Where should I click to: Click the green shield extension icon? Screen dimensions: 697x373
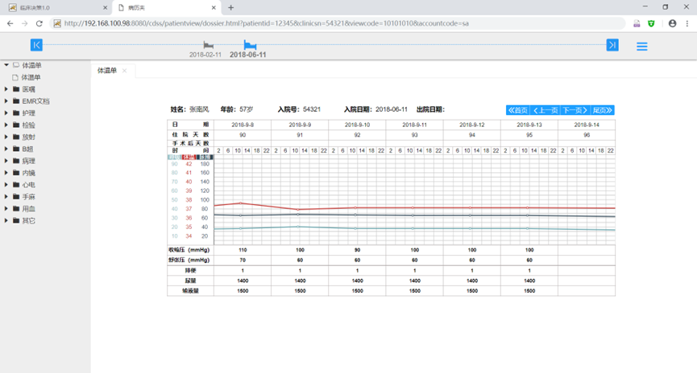pyautogui.click(x=651, y=23)
